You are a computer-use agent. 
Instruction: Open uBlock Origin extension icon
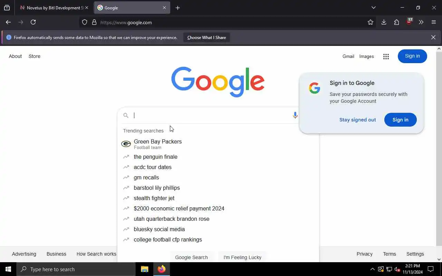click(409, 22)
